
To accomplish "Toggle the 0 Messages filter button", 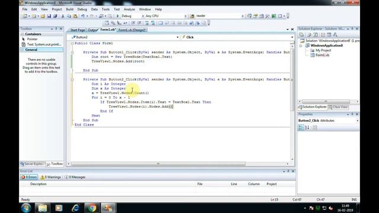I will pyautogui.click(x=75, y=177).
